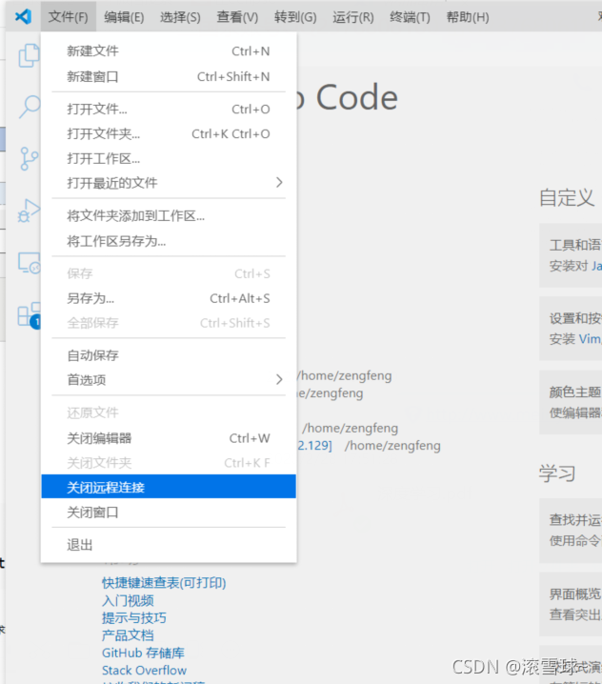Open the 选择(S) menu
Viewport: 602px width, 684px height.
(x=180, y=17)
